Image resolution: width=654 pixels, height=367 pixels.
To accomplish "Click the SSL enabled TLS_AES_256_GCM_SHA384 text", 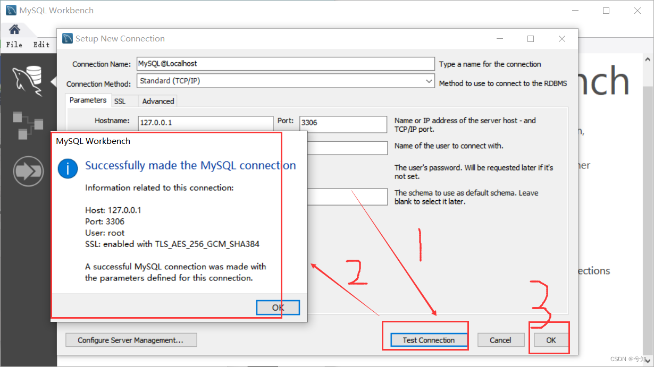I will (x=172, y=244).
